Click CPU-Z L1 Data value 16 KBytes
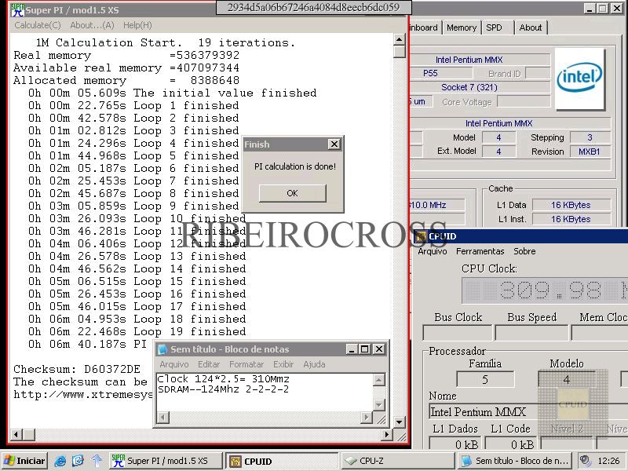This screenshot has width=628, height=471. coord(571,205)
